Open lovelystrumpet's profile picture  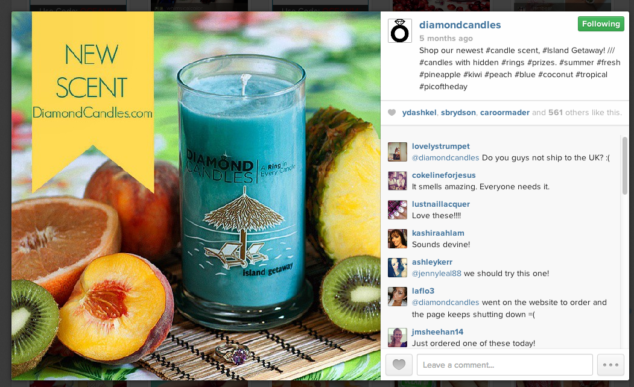point(397,152)
